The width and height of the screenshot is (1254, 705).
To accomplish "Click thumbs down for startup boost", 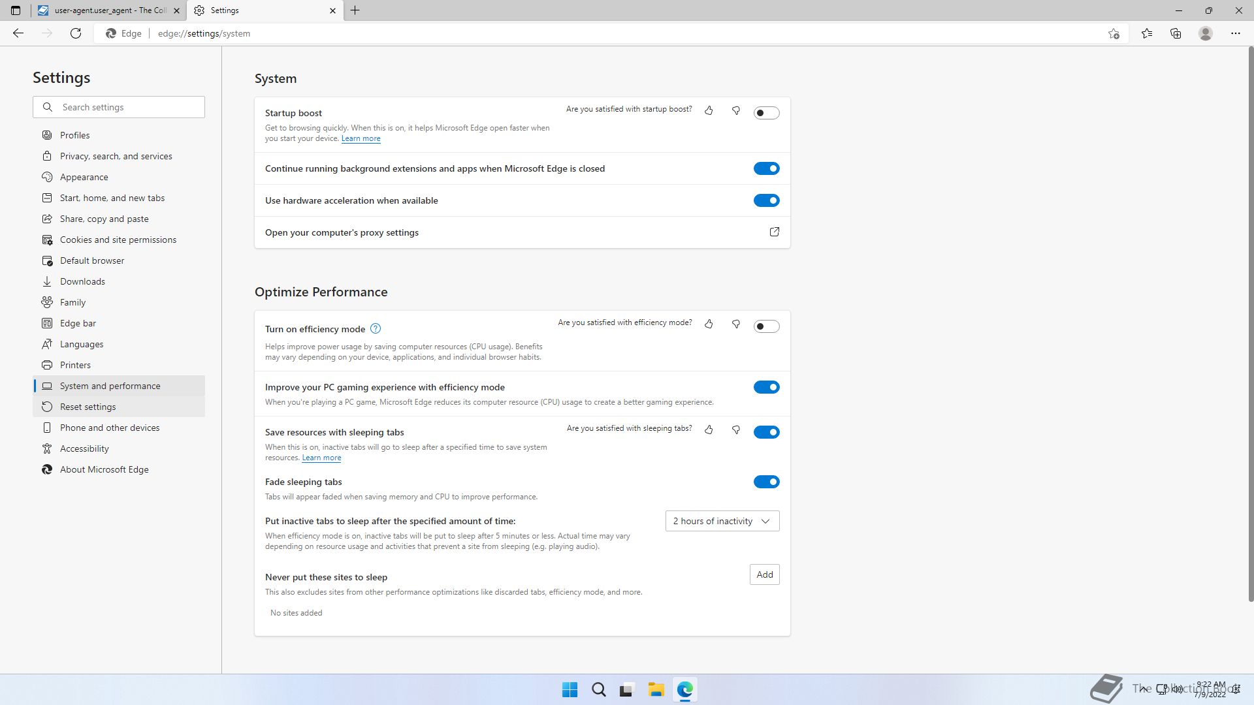I will 736,111.
